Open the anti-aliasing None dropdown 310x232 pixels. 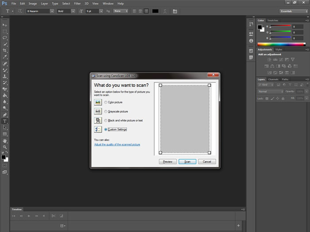click(x=120, y=11)
